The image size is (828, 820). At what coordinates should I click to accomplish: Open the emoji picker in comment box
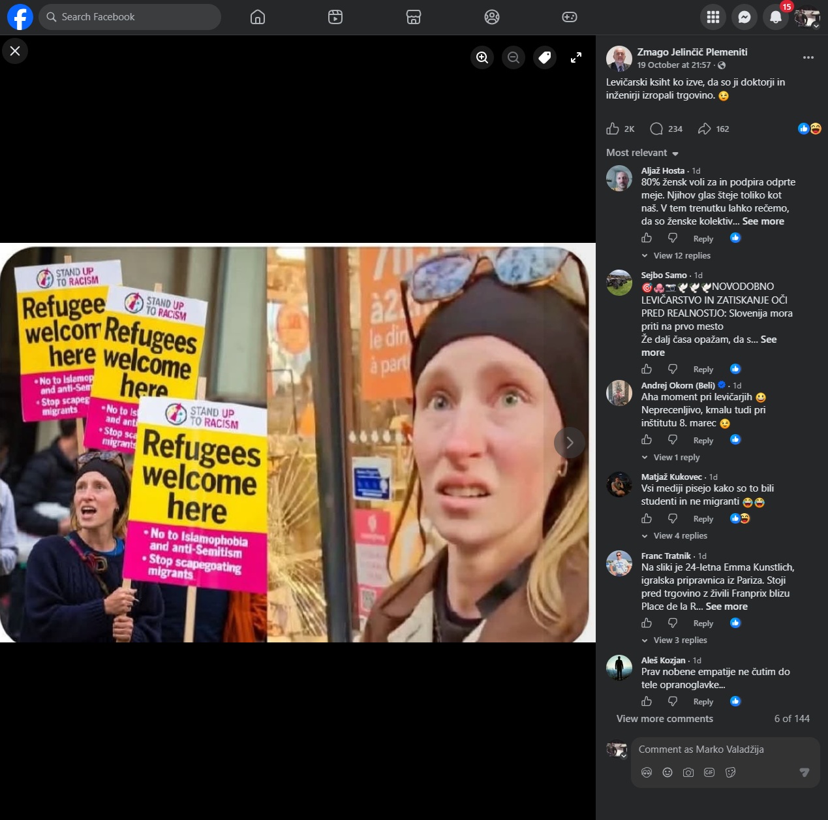667,772
